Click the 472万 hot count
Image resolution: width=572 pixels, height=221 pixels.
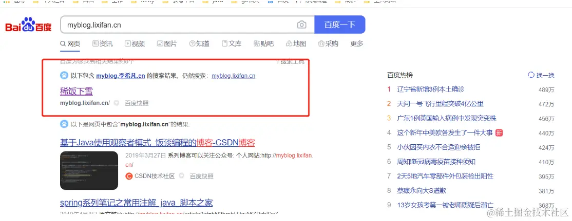click(546, 104)
